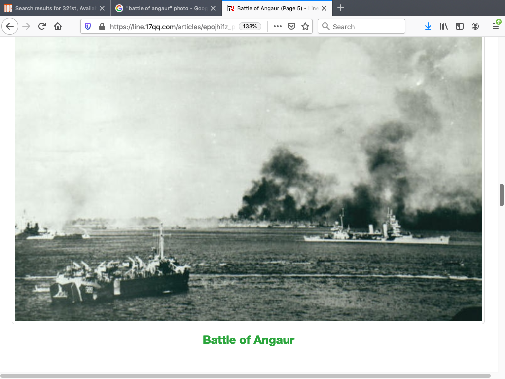Open a new tab with plus button
This screenshot has width=505, height=379.
[x=341, y=8]
